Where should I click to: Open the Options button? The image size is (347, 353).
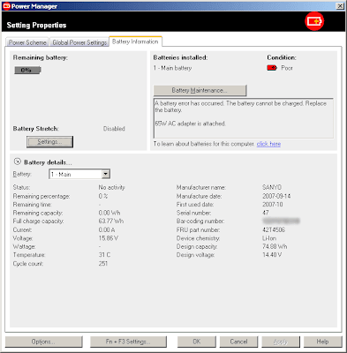(x=43, y=342)
